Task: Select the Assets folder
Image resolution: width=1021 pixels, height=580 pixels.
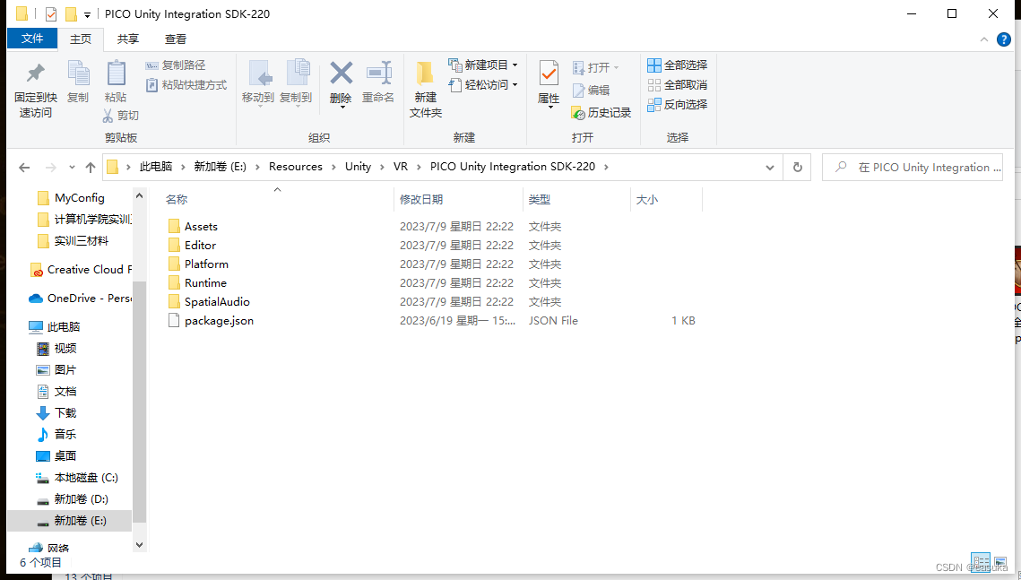Action: coord(201,227)
